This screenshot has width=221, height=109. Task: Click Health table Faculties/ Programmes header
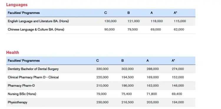point(24,61)
